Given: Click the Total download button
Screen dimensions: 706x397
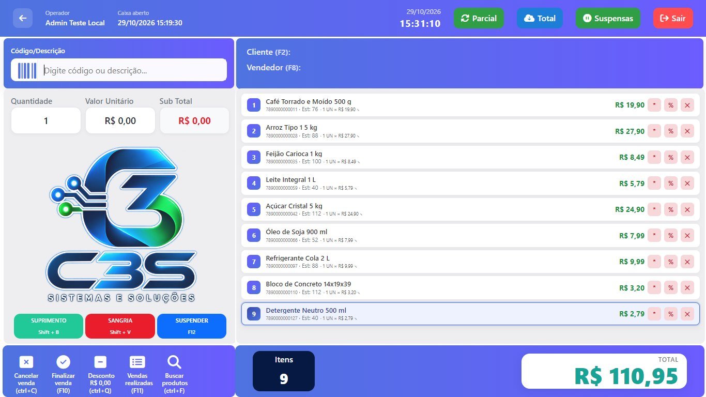Looking at the screenshot, I should (540, 18).
